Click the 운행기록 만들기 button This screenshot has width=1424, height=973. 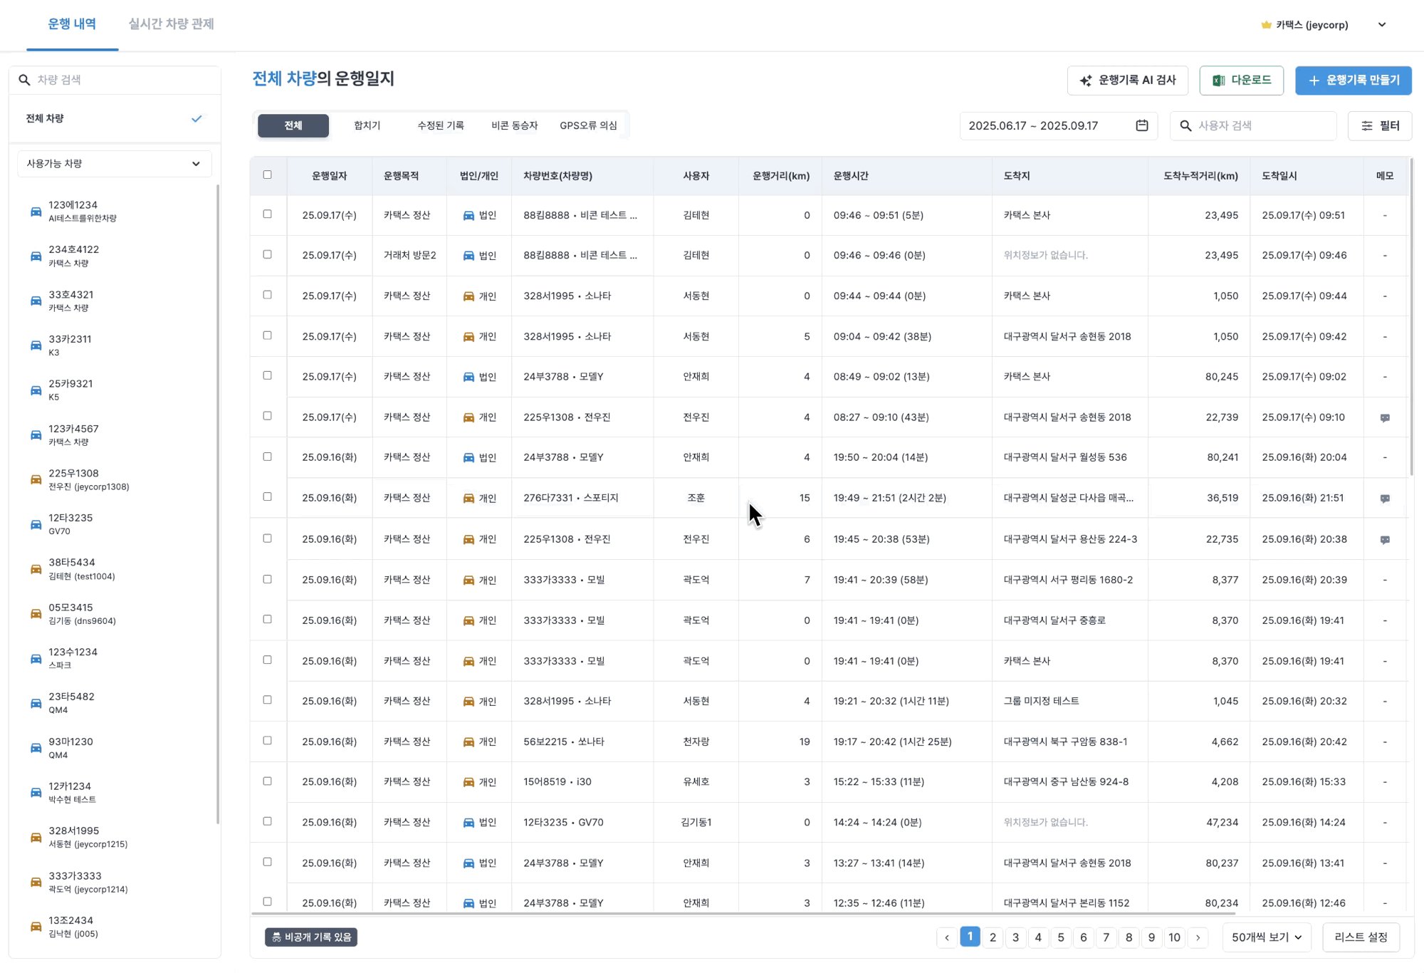[1353, 80]
